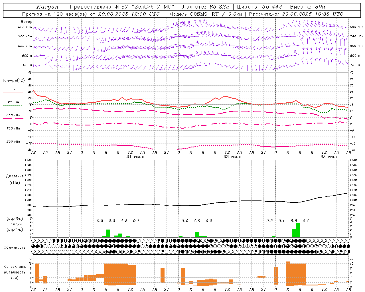Click the 3-hour precipitation value "0.3"
Screen dimensions: 365x292
click(x=269, y=221)
